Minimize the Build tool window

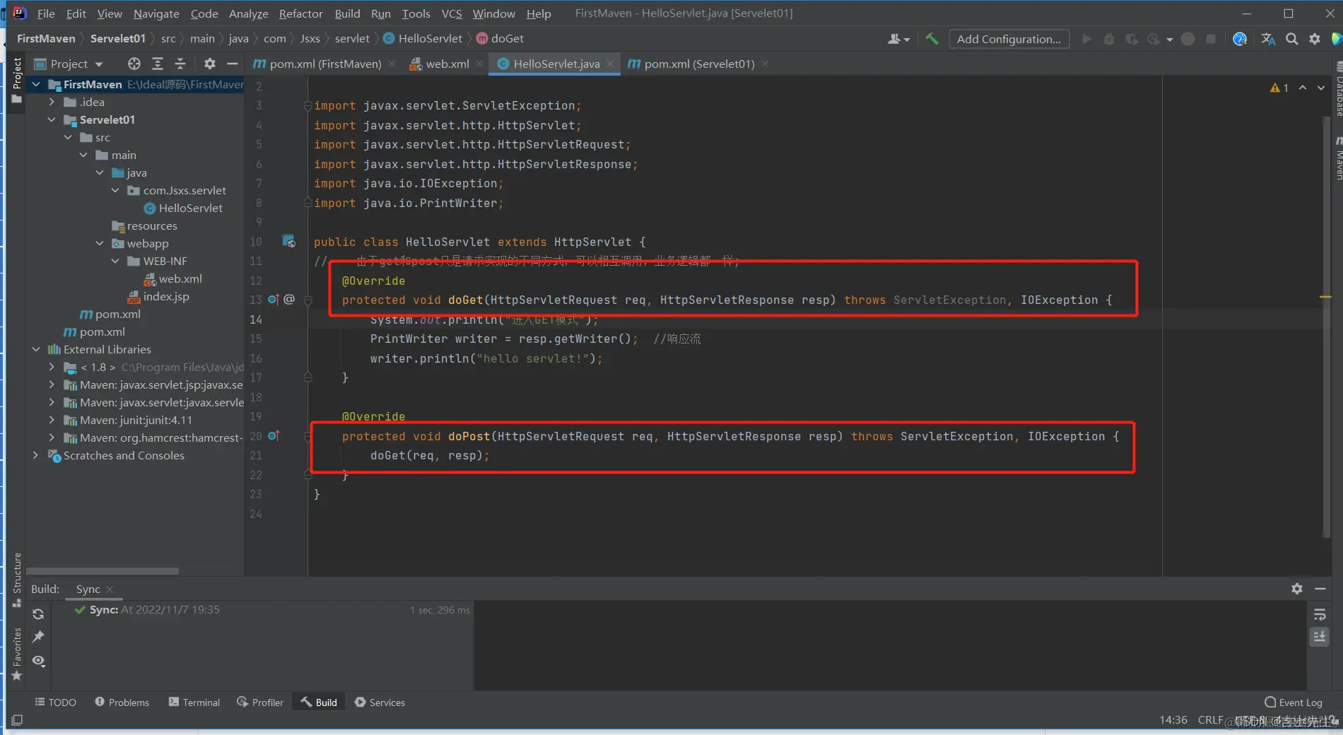click(x=1320, y=589)
